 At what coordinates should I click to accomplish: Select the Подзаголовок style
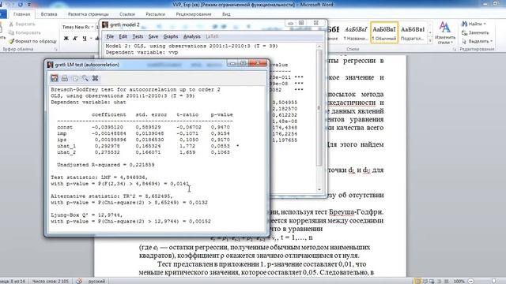pyautogui.click(x=412, y=33)
